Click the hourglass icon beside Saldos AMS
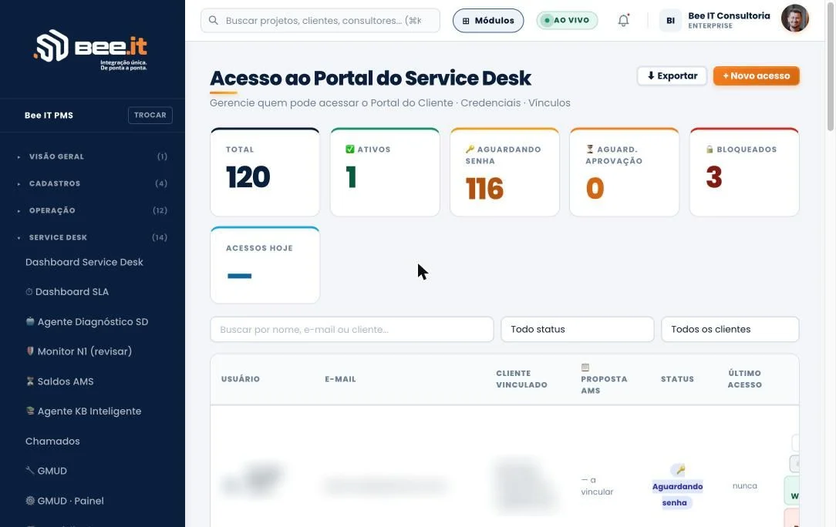The width and height of the screenshot is (836, 527). pyautogui.click(x=30, y=381)
